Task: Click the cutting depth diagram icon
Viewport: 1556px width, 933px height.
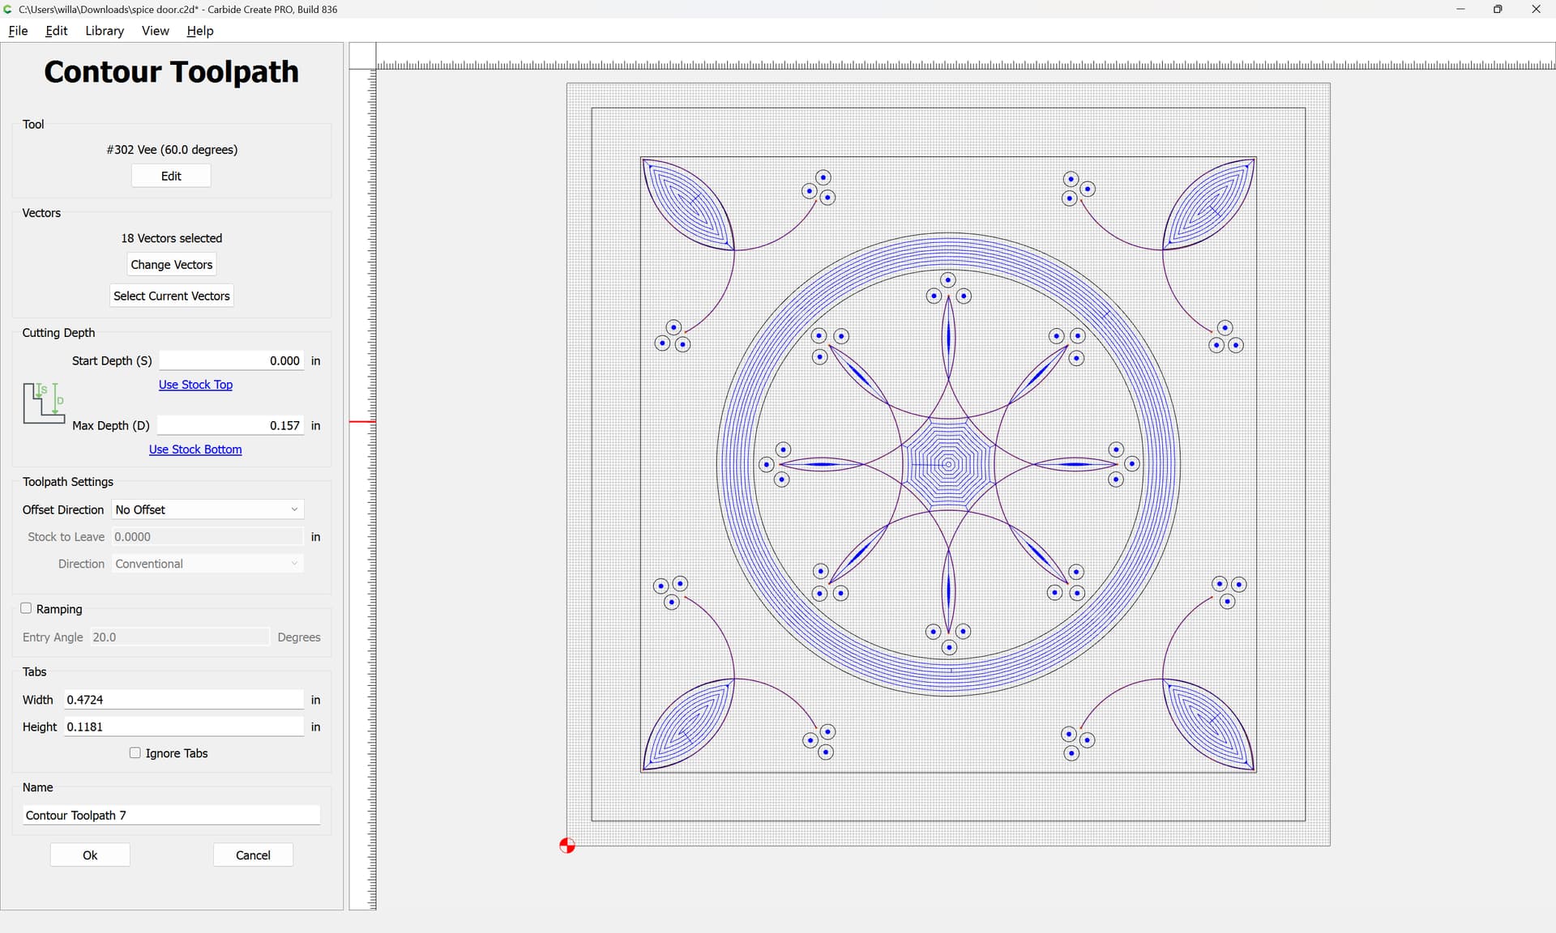Action: 44,403
